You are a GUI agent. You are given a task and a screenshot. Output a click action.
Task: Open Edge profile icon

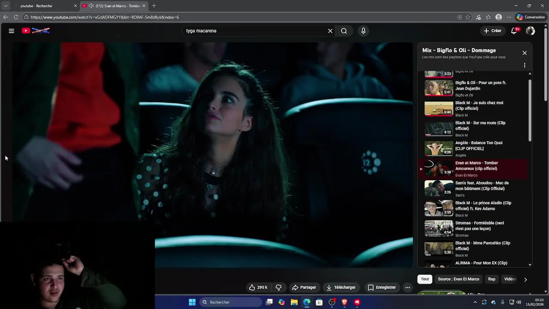(498, 17)
